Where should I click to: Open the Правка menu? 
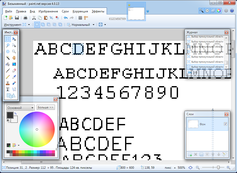(21, 11)
